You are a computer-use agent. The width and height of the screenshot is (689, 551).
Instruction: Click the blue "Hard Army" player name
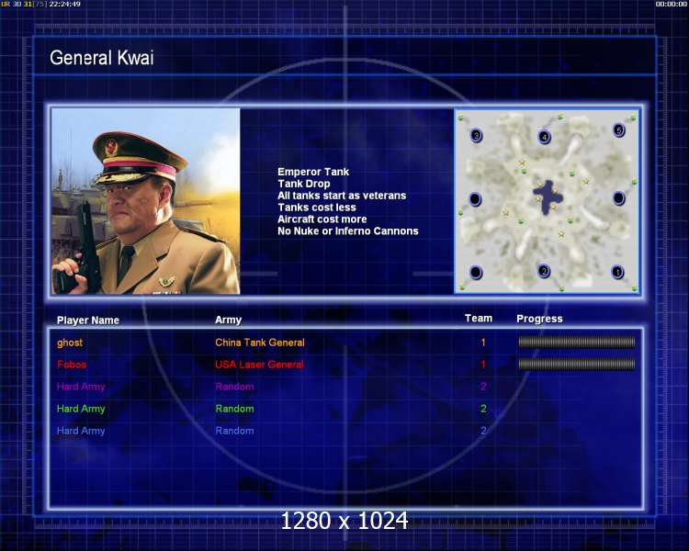coord(81,431)
